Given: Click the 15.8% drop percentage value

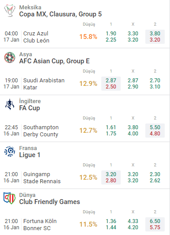Looking at the screenshot, I should 88,37.
